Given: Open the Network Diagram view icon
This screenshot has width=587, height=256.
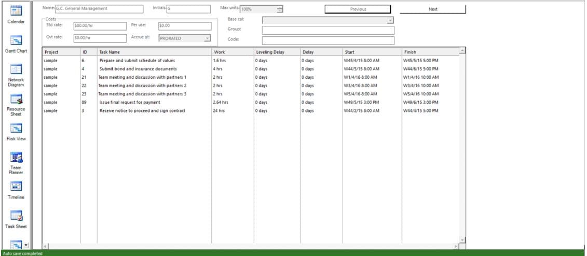Looking at the screenshot, I should click(16, 69).
